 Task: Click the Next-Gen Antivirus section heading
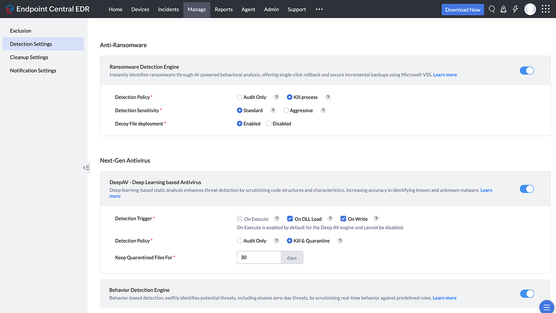[x=125, y=161]
